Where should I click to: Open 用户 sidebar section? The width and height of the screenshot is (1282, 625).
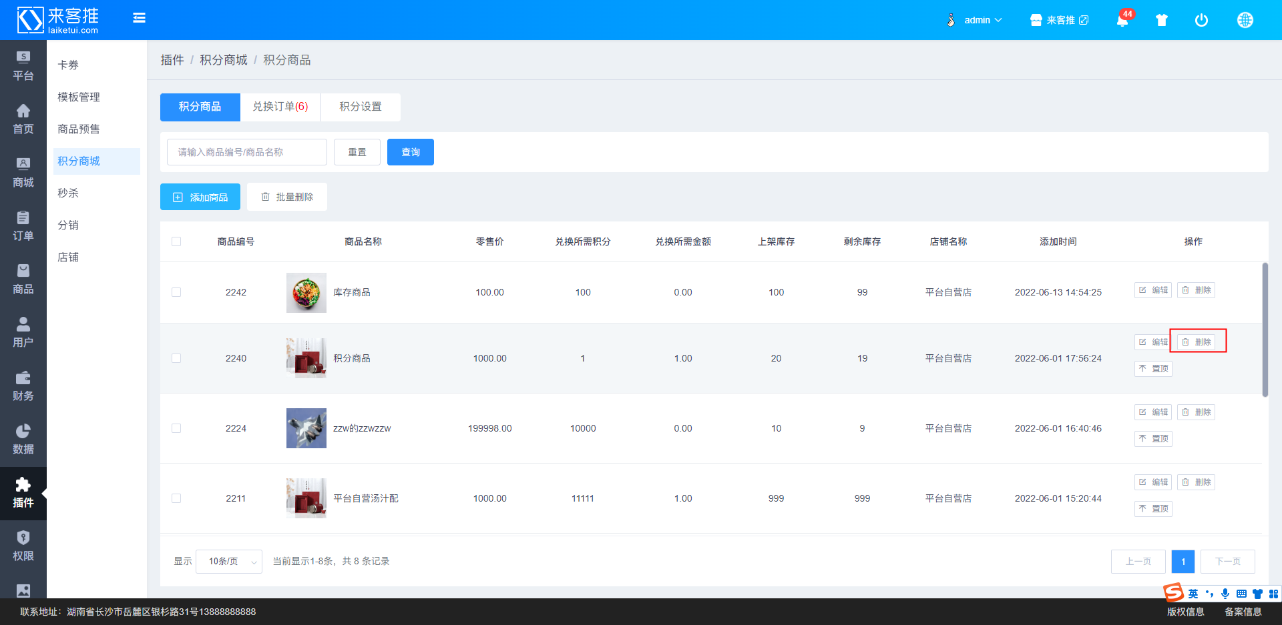(23, 334)
